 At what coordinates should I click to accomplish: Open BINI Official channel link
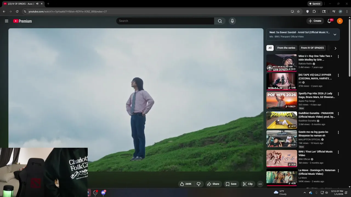[x=304, y=159]
